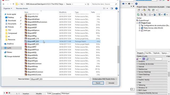This screenshot has height=95, width=170.
Task: Go up one folder level arrow
Action: pos(13,4)
